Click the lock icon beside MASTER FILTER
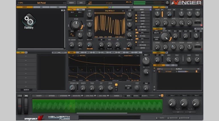The image size is (219, 121). coord(168,118)
